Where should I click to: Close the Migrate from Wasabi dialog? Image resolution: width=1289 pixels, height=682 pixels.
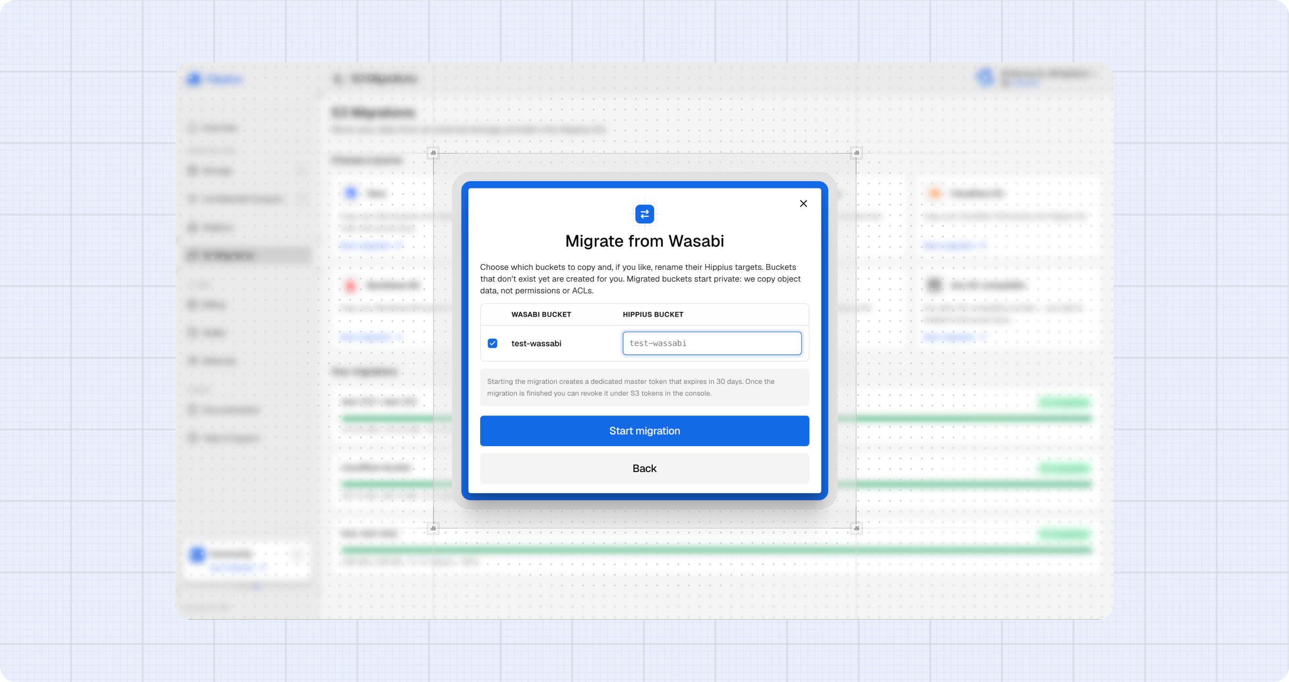(803, 204)
